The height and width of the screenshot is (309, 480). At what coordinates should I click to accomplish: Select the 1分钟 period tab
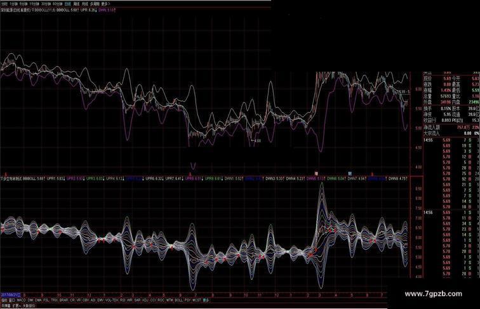[13, 4]
